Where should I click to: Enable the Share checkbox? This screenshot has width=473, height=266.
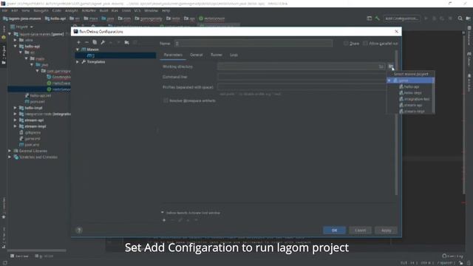[x=346, y=44]
